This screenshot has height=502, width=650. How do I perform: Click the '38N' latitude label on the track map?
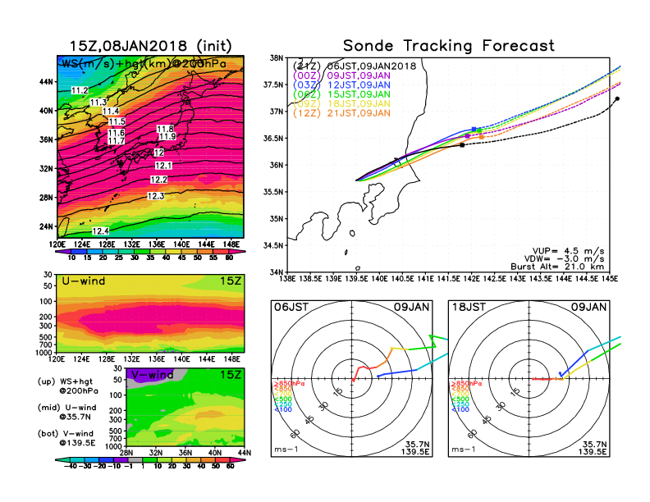[x=277, y=58]
